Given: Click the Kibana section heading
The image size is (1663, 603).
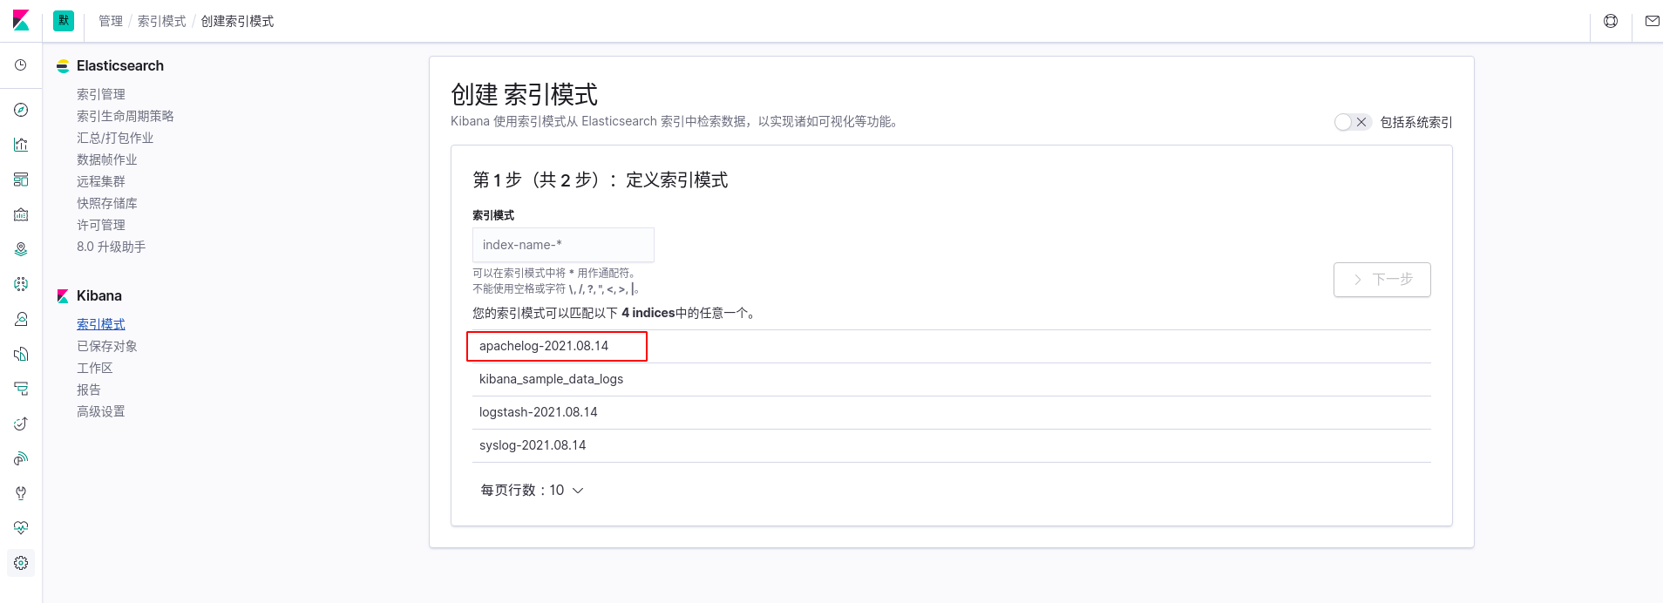Looking at the screenshot, I should 99,295.
